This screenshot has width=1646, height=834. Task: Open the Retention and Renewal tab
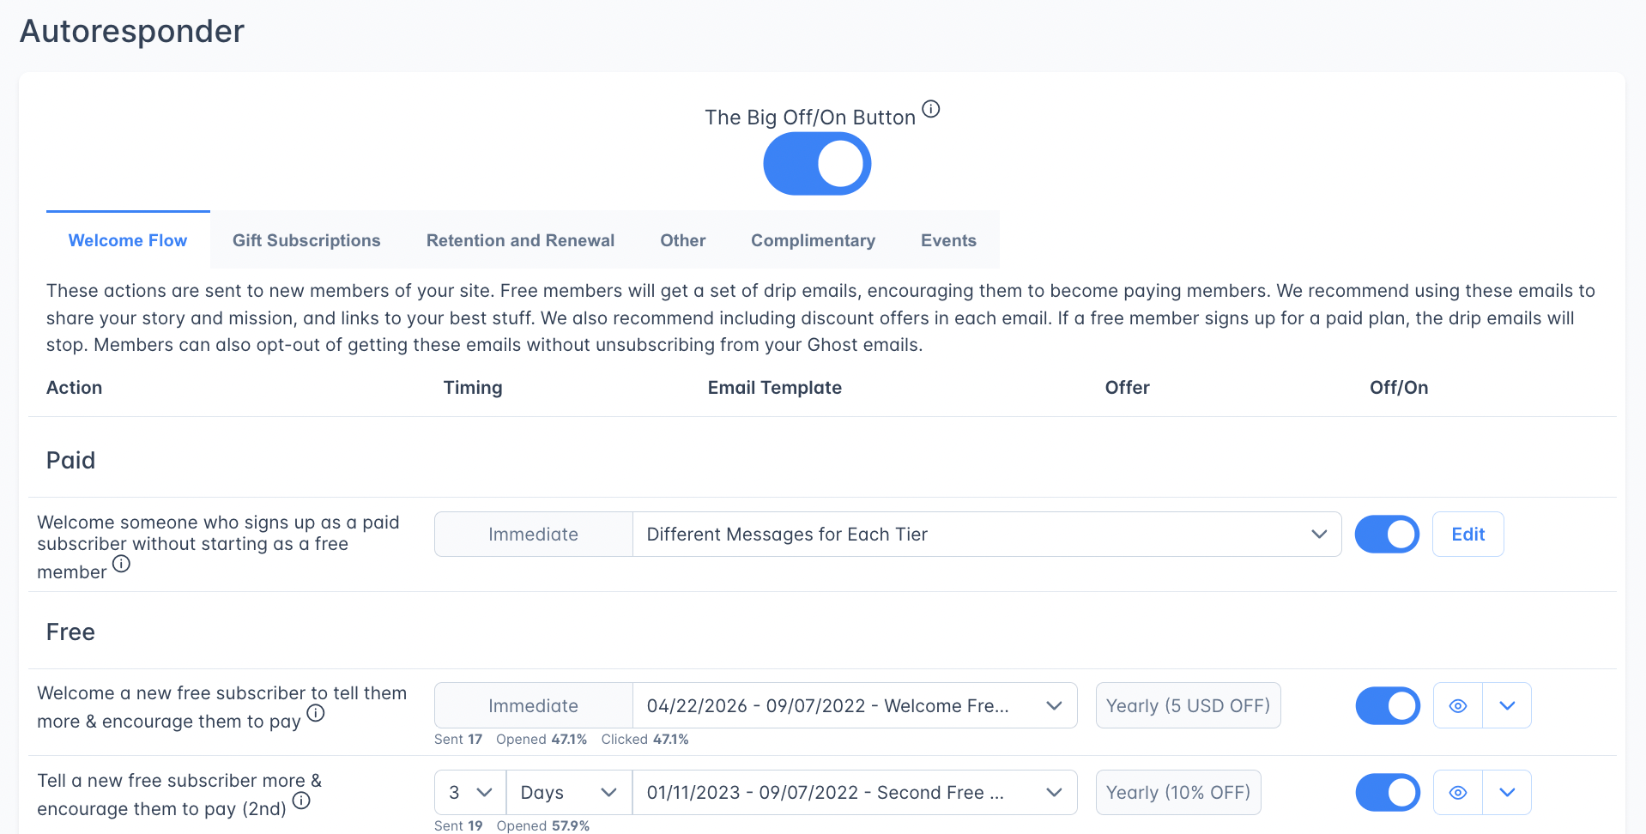[520, 240]
